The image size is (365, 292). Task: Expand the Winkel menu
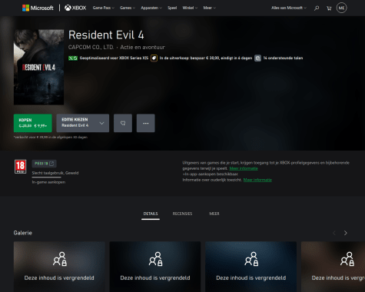[x=190, y=8]
